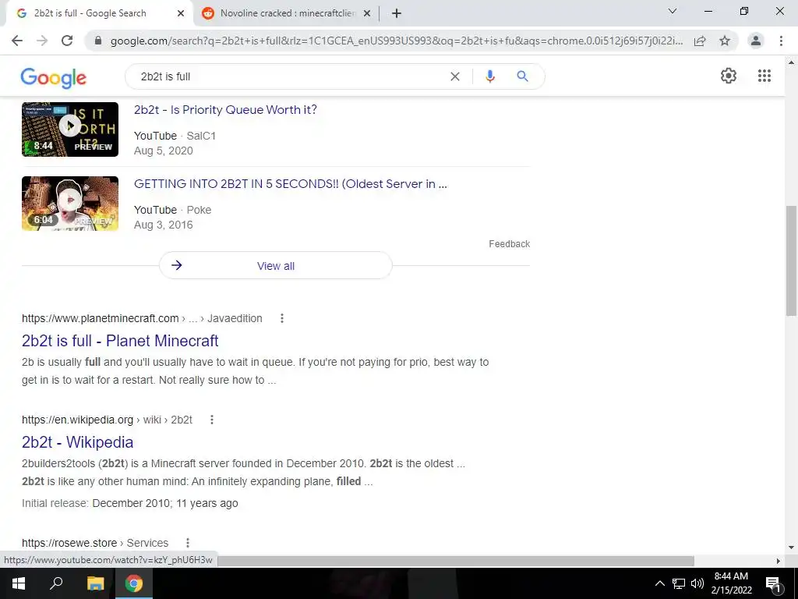Screen dimensions: 798x599
Task: Open File Explorer from taskbar
Action: point(95,583)
